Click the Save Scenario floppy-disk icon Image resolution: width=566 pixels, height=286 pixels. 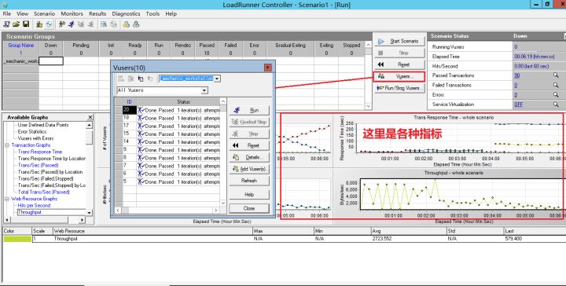click(26, 24)
